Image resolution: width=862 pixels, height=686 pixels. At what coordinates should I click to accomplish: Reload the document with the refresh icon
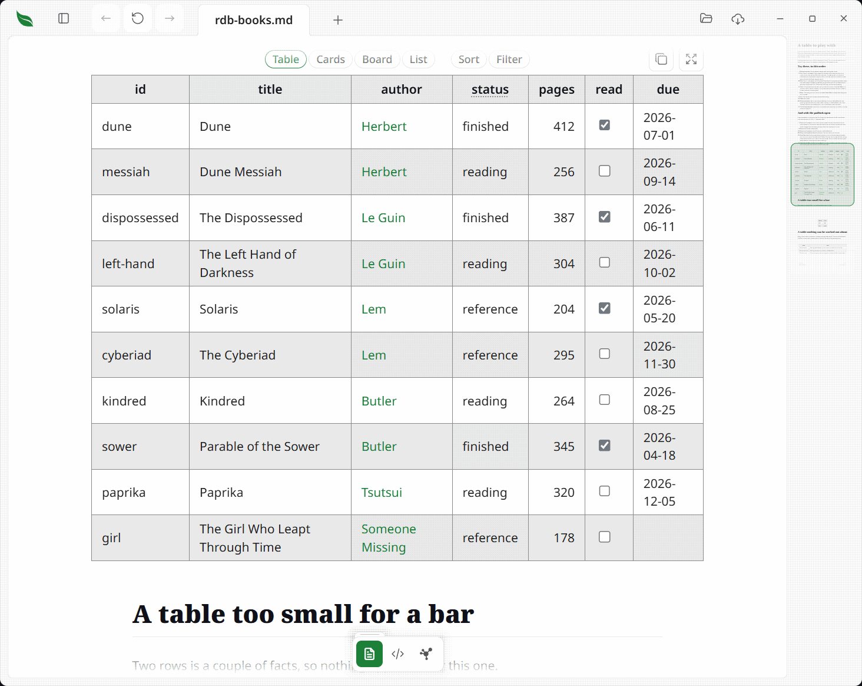pos(138,19)
